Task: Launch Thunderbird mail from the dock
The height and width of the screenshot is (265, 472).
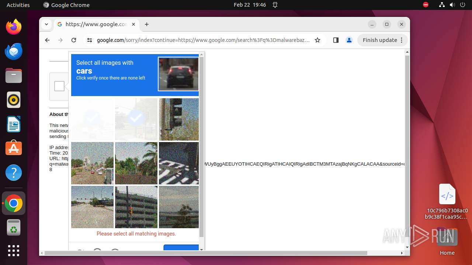Action: (14, 51)
